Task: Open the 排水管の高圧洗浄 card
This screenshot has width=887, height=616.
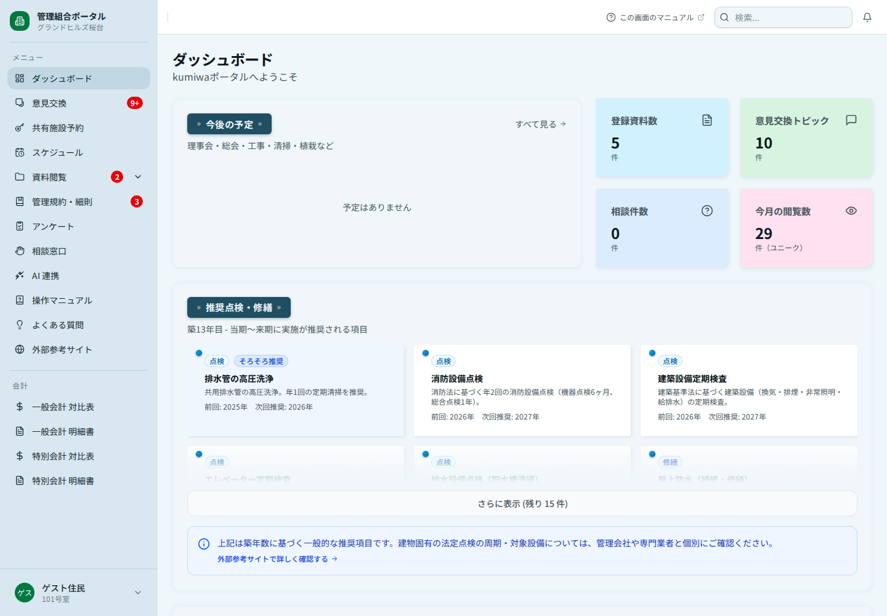Action: coord(296,391)
